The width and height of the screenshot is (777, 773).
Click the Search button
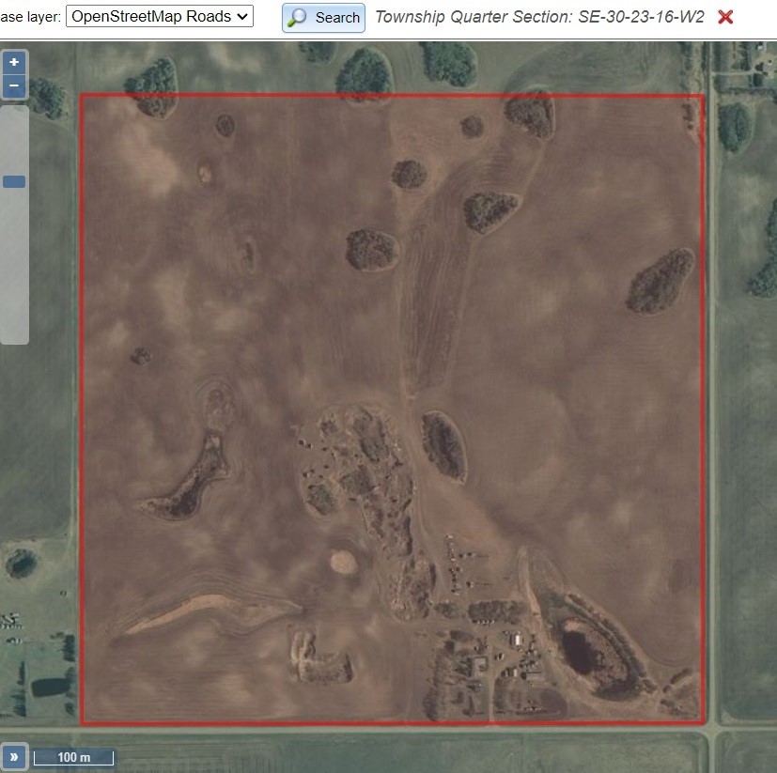[323, 18]
